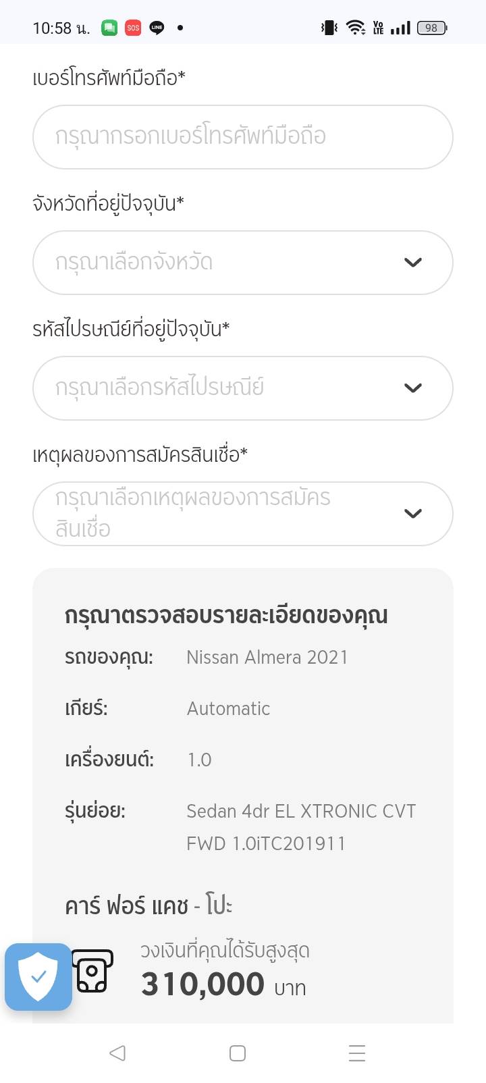Tap the คาร์ ฟอร์ แคช - โปะ heading

148,905
